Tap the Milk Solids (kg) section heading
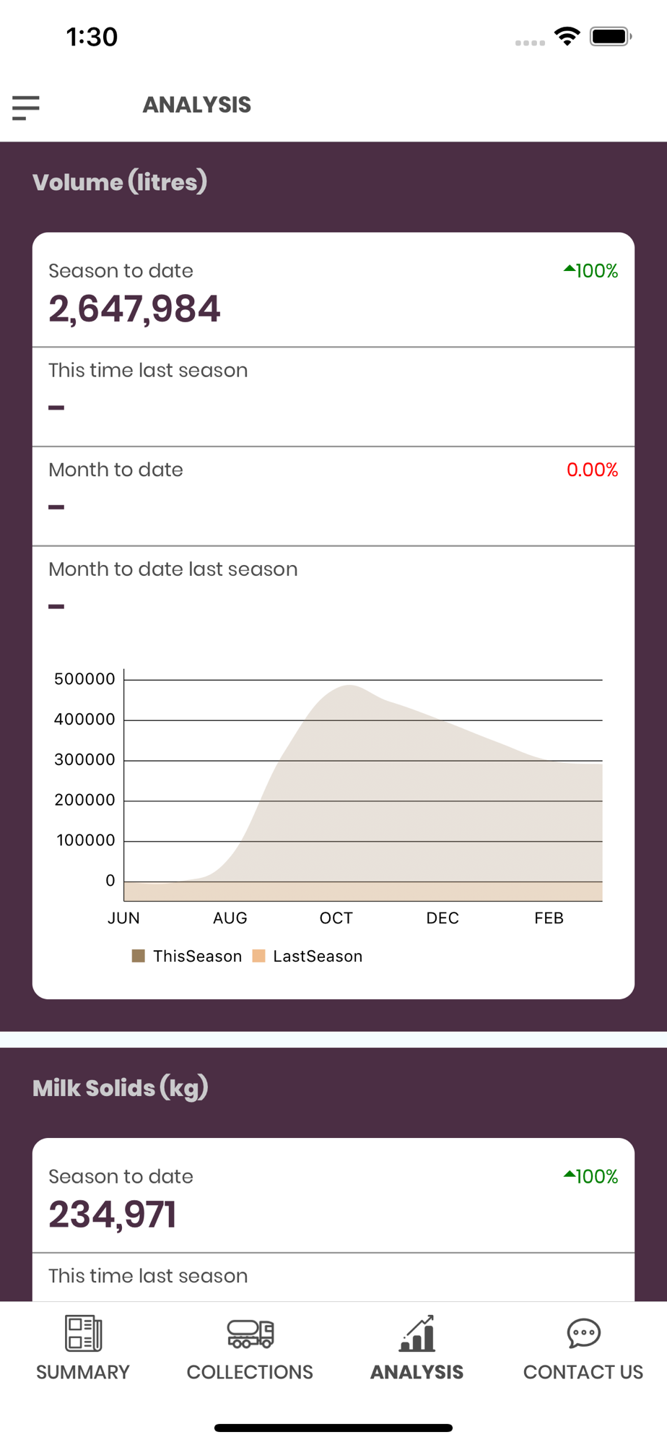Viewport: 667px width, 1445px height. [x=121, y=1088]
